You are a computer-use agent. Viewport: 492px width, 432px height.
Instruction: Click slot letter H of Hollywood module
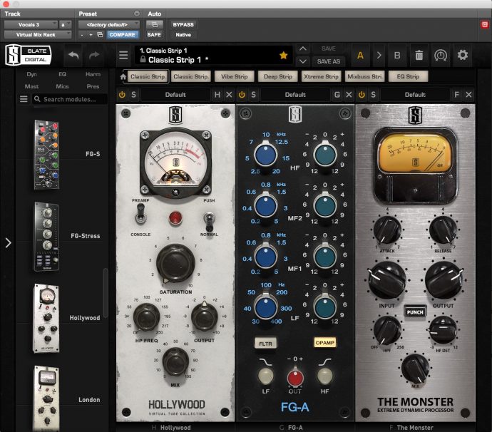[217, 94]
